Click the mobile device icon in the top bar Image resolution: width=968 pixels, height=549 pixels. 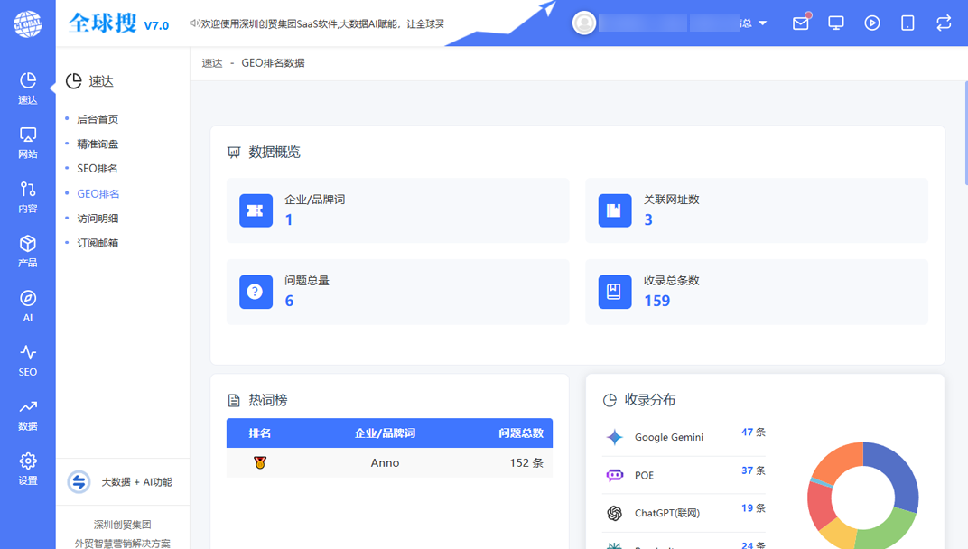[907, 23]
